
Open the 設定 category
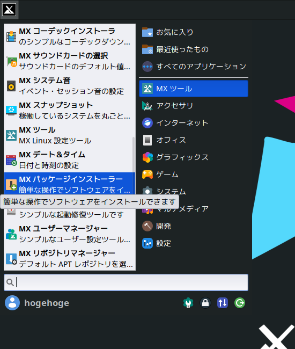(194, 243)
